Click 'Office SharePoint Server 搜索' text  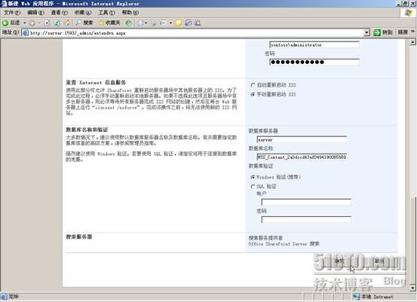click(284, 244)
